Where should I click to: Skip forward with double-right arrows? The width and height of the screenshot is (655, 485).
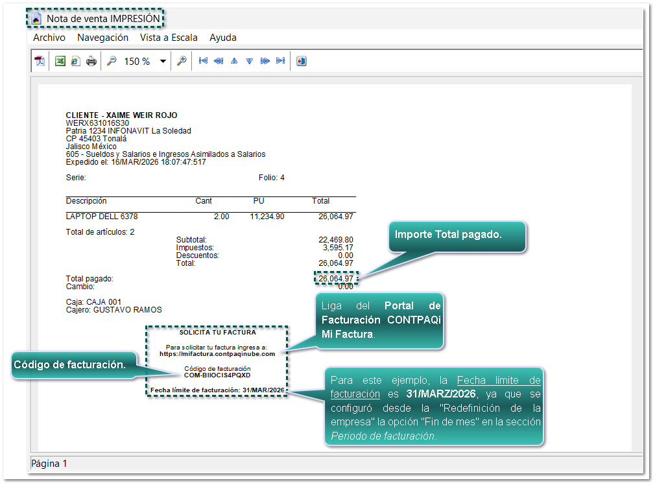click(265, 61)
